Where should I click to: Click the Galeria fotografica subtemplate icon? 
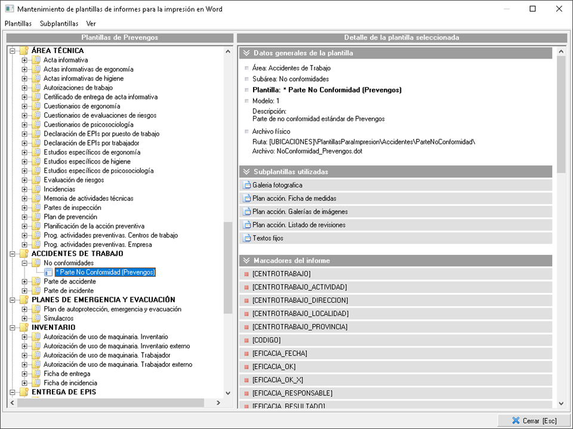pos(247,186)
